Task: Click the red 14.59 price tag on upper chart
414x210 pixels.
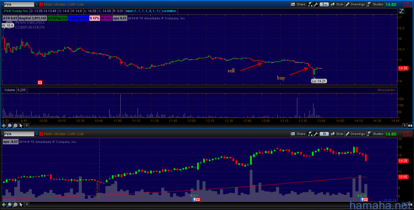Action: coord(403,68)
